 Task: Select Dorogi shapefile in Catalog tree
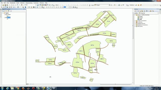(141, 16)
